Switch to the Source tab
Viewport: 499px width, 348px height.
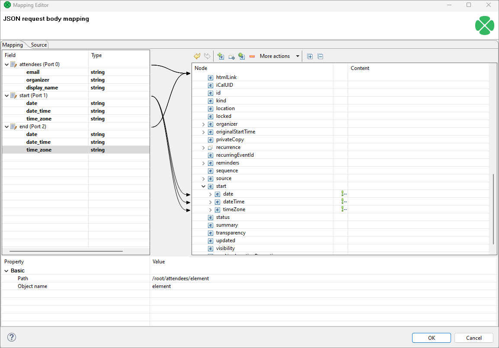pyautogui.click(x=38, y=44)
